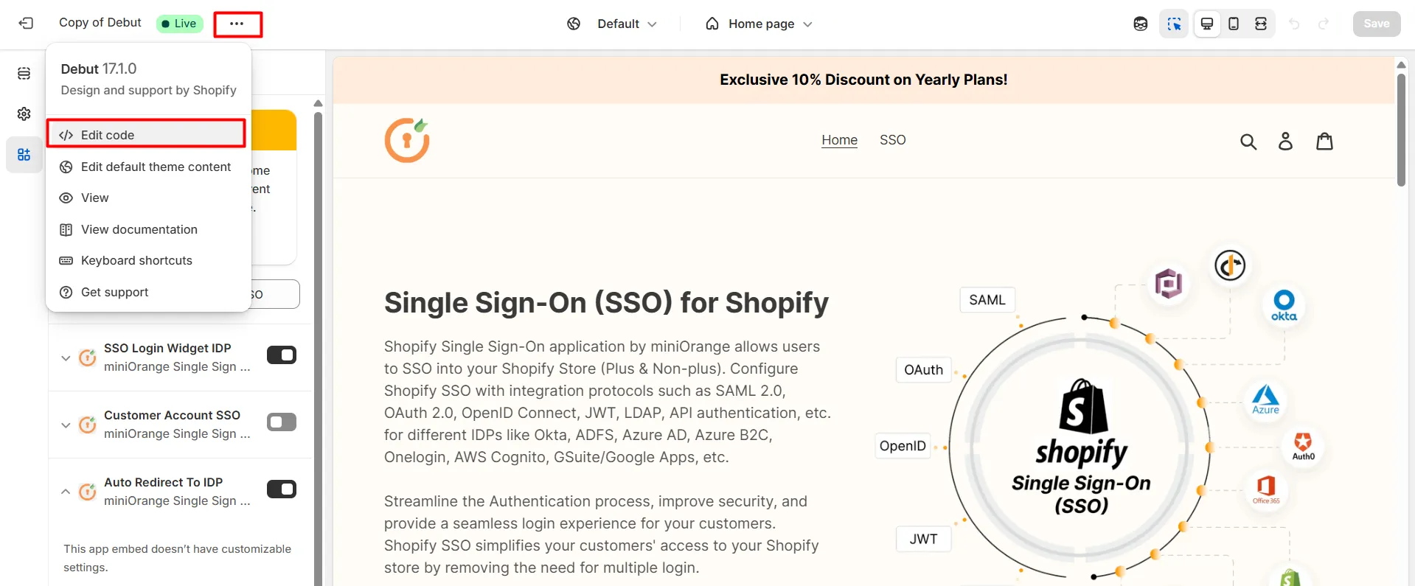This screenshot has height=586, width=1415.
Task: Click the OAuth label in the diagram
Action: (923, 370)
